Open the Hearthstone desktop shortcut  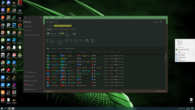pyautogui.click(x=8, y=18)
